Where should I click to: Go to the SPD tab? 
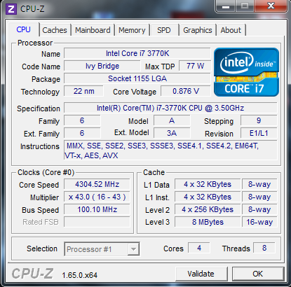(x=164, y=30)
